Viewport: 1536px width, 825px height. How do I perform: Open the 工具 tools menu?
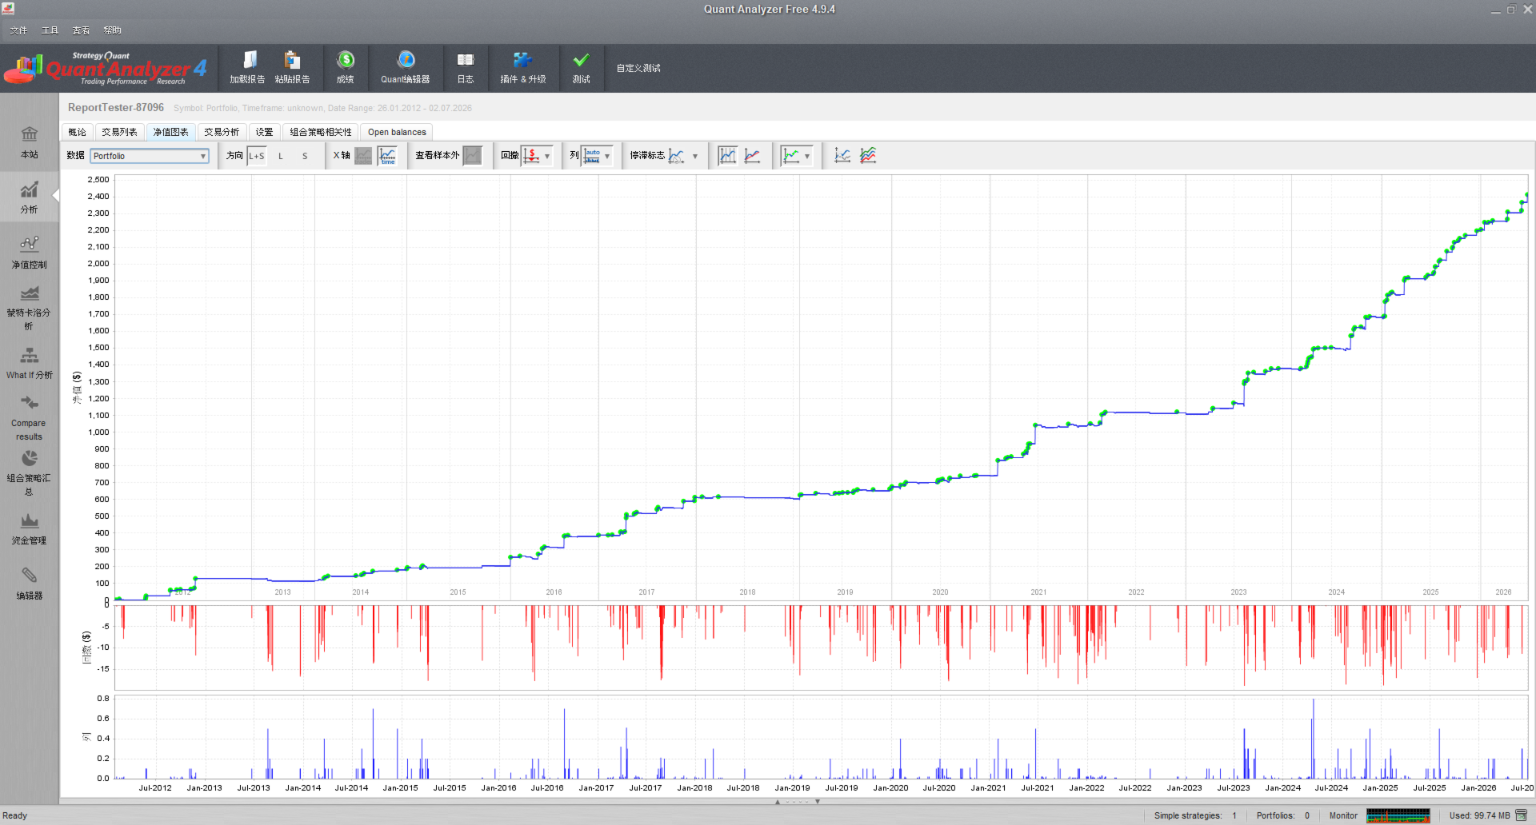[50, 30]
